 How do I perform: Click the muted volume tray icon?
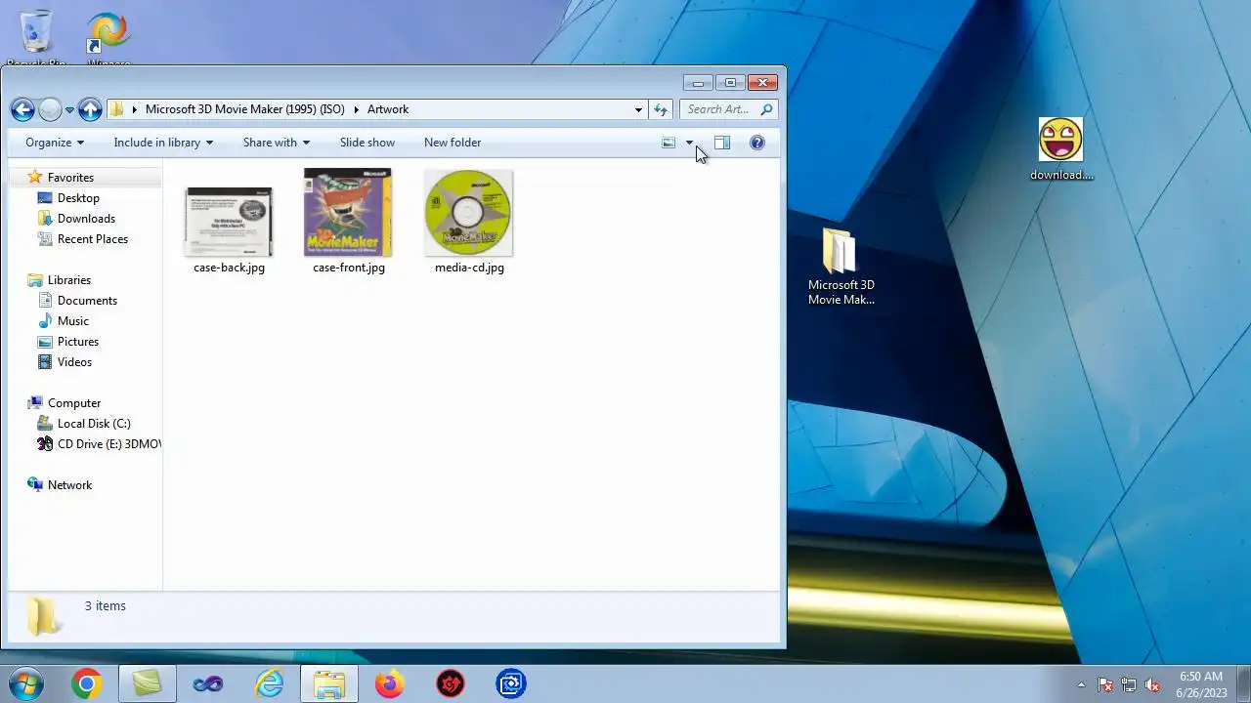[1153, 684]
